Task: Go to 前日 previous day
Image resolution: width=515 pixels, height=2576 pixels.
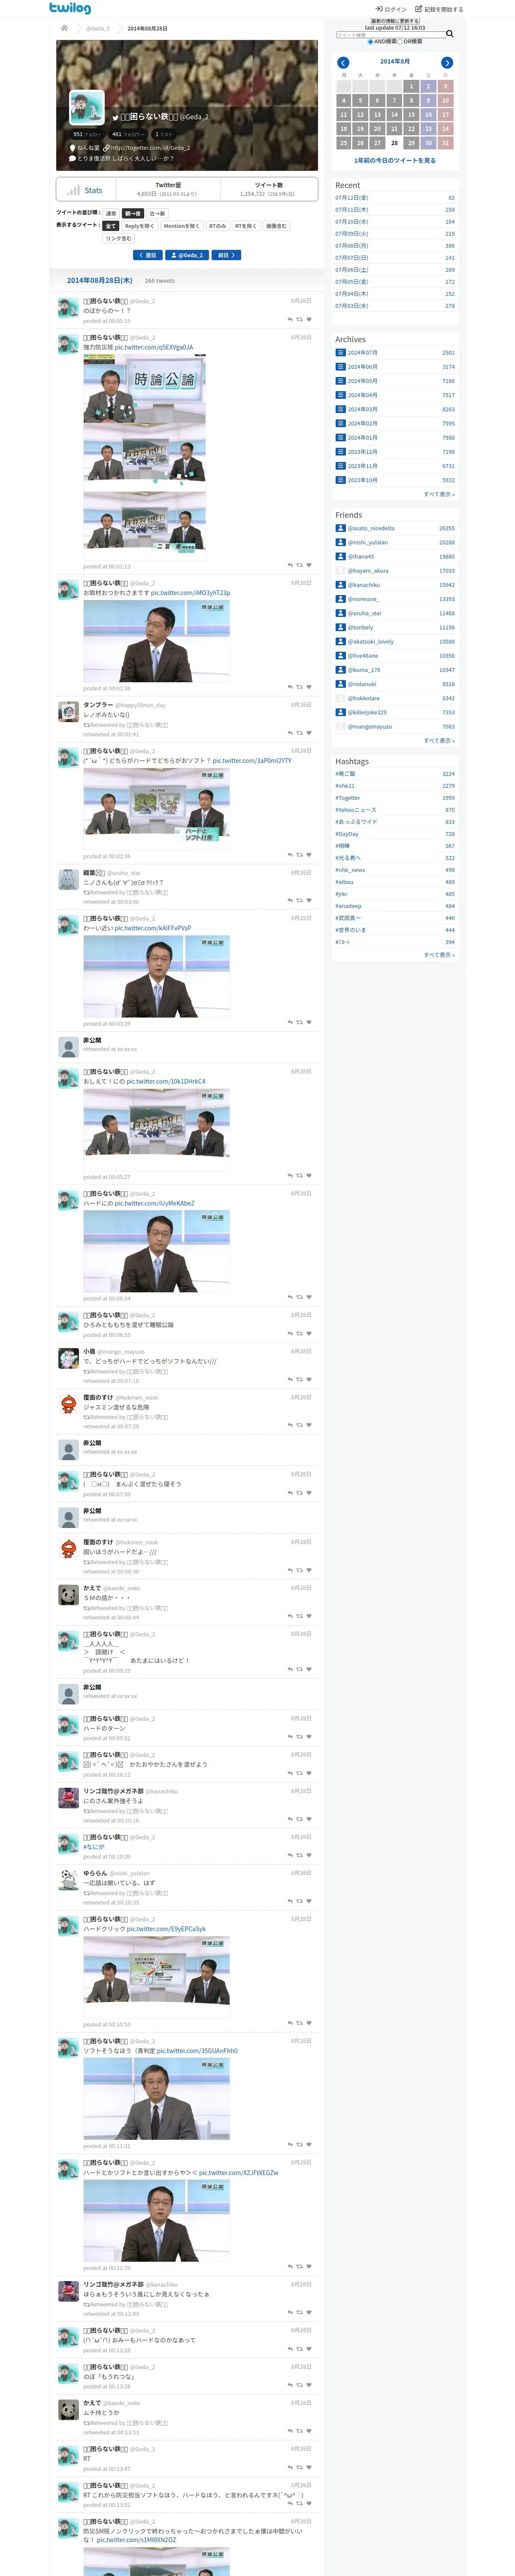Action: pyautogui.click(x=226, y=255)
